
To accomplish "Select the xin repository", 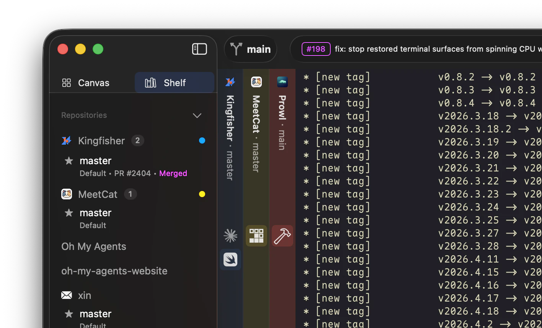I will 85,295.
